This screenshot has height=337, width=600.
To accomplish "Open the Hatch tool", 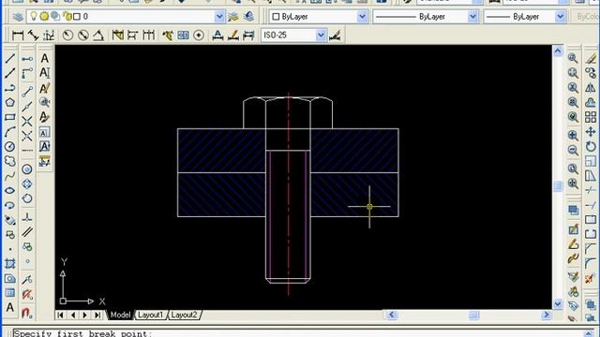I will point(10,264).
